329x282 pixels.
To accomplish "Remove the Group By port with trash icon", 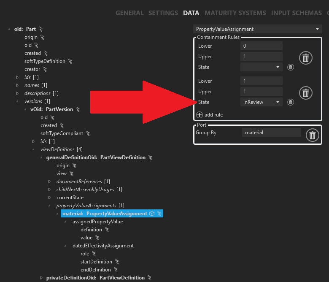I will coord(312,135).
